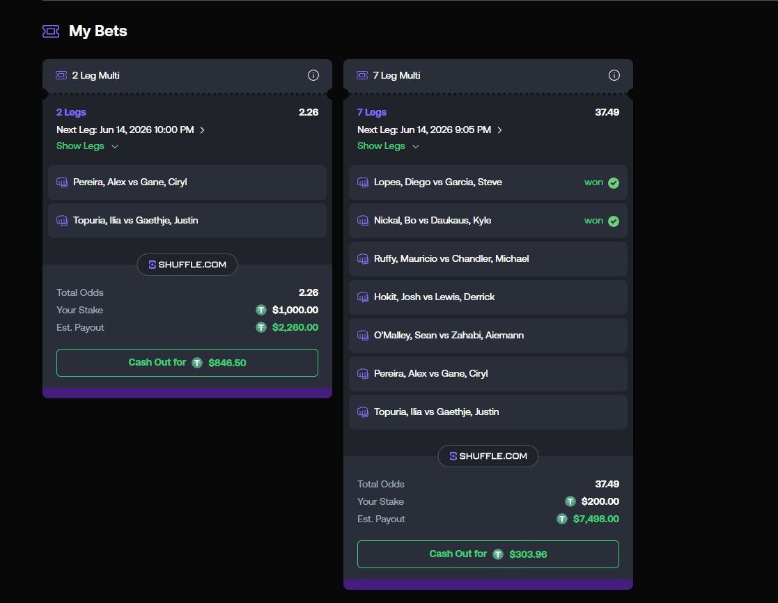Image resolution: width=778 pixels, height=603 pixels.
Task: Click Total Odds label in the 7 Leg card
Action: 380,484
